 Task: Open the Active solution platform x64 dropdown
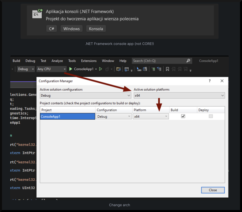click(179, 95)
